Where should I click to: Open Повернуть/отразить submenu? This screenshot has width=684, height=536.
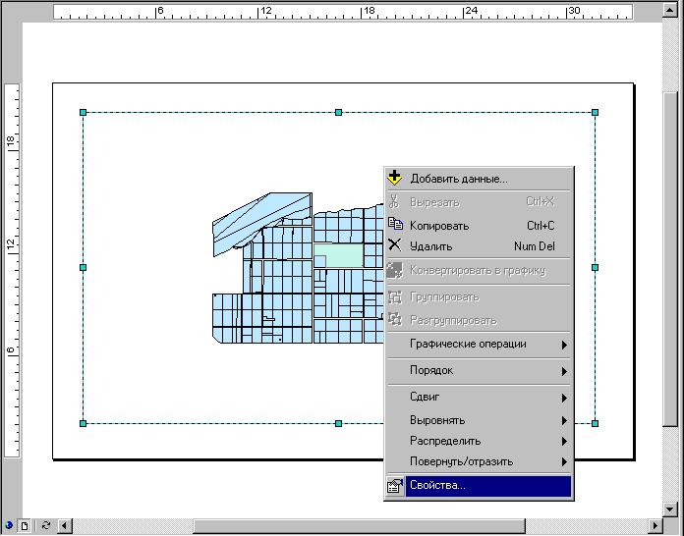(479, 461)
